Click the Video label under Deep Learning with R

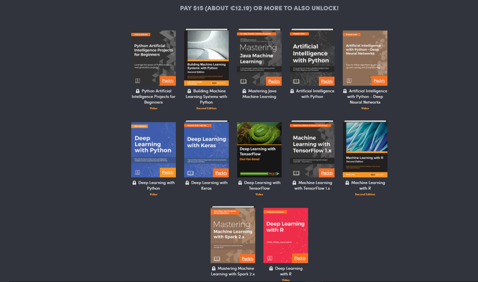click(x=286, y=280)
